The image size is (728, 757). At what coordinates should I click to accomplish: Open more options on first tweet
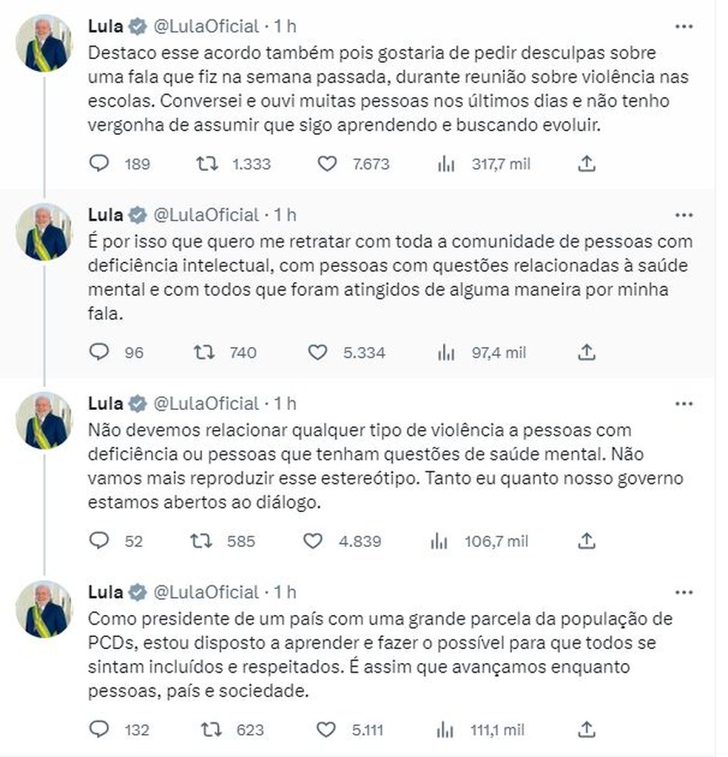pyautogui.click(x=684, y=27)
